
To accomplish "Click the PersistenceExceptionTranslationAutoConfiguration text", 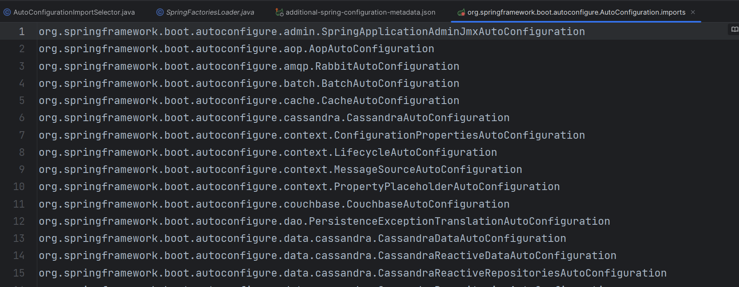I will (x=459, y=221).
